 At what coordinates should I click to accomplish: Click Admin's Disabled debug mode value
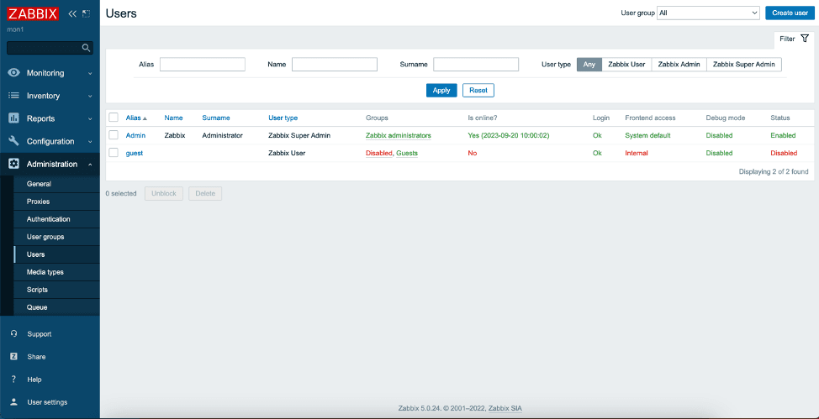click(719, 135)
